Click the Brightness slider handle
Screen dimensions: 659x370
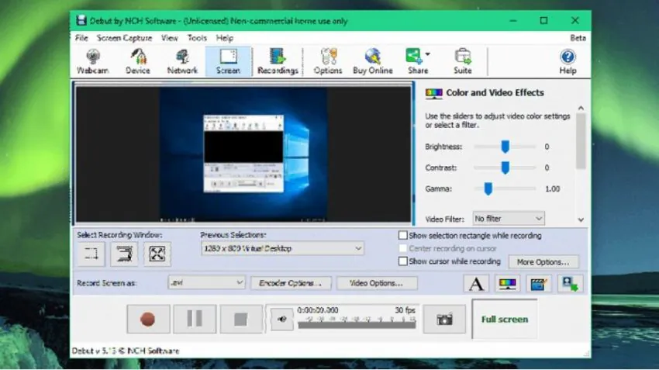(505, 147)
